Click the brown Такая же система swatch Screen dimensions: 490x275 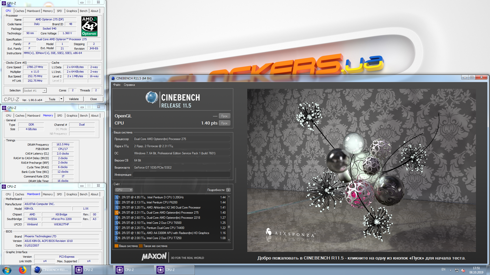coord(141,246)
